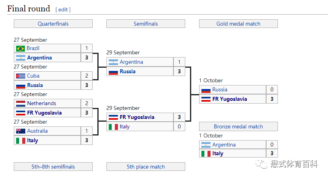The width and height of the screenshot is (328, 178).
Task: Click the Netherlands flag icon
Action: (x=20, y=104)
